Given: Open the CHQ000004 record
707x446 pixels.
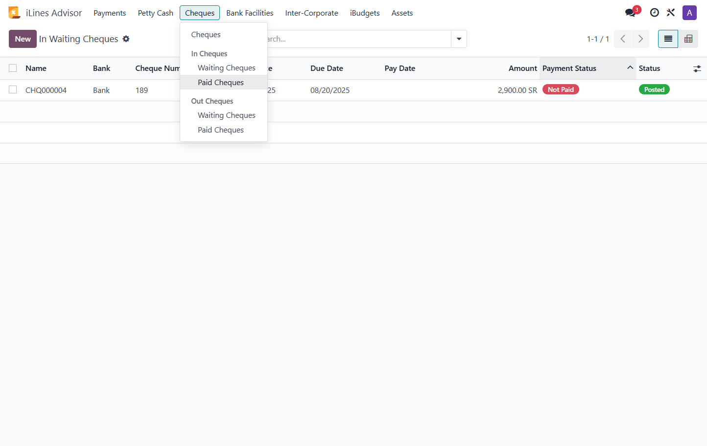Looking at the screenshot, I should 46,90.
